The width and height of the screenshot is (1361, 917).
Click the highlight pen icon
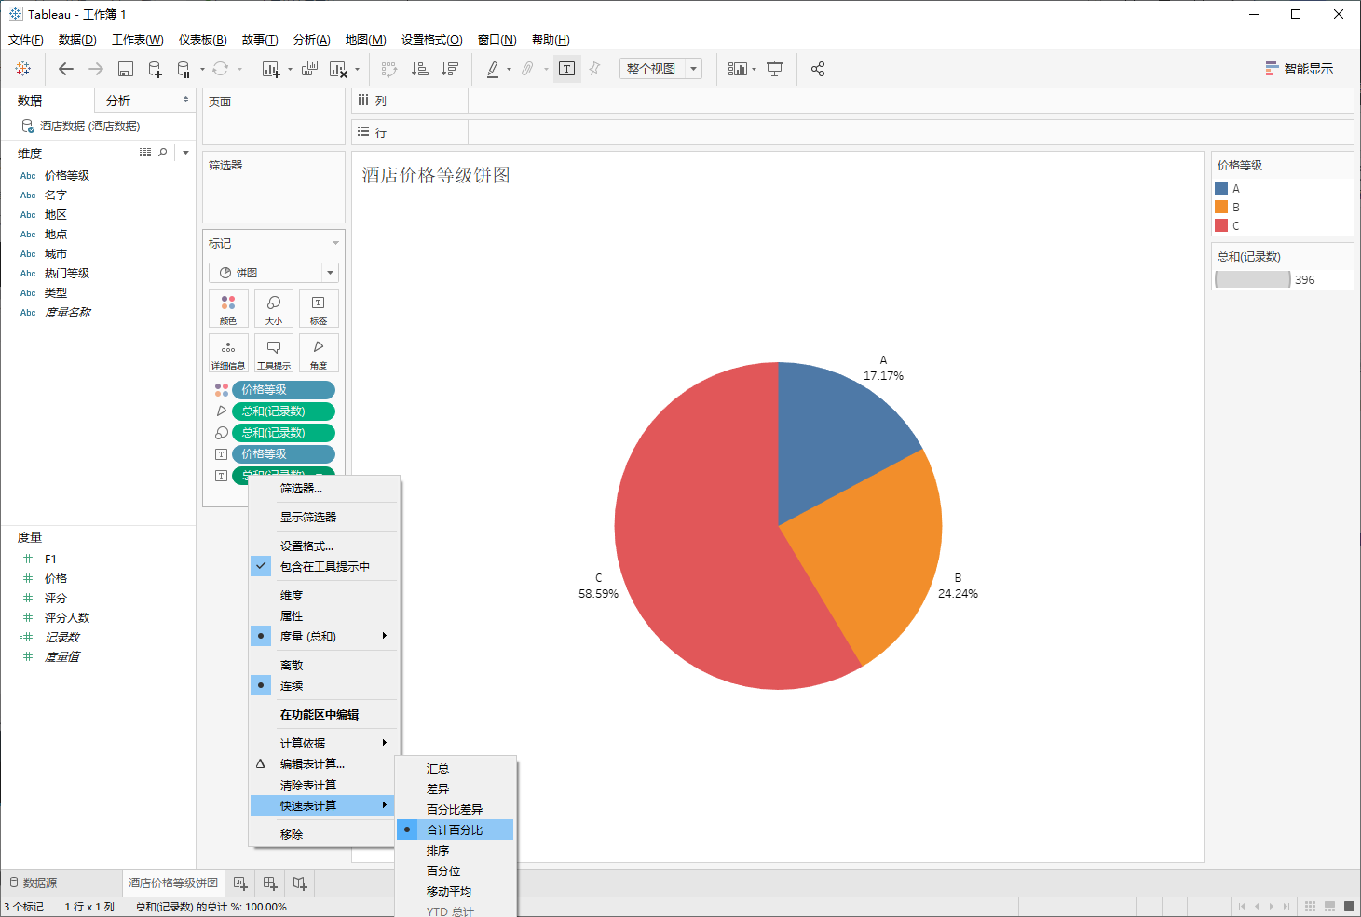click(x=493, y=69)
